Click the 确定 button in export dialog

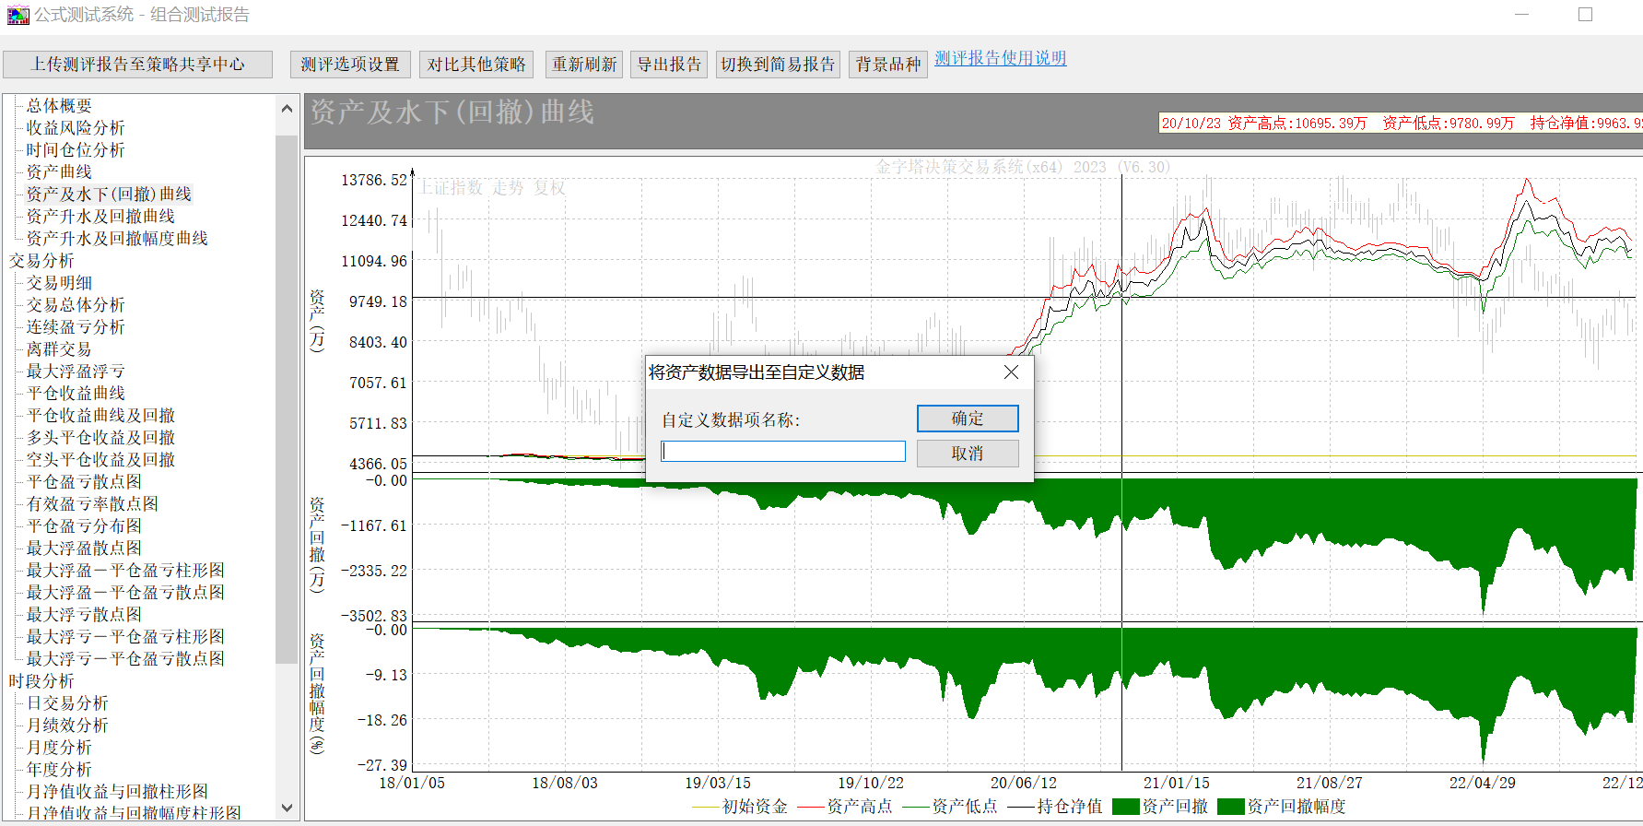(x=967, y=419)
